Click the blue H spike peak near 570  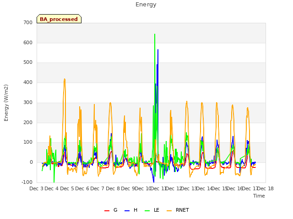pos(158,50)
